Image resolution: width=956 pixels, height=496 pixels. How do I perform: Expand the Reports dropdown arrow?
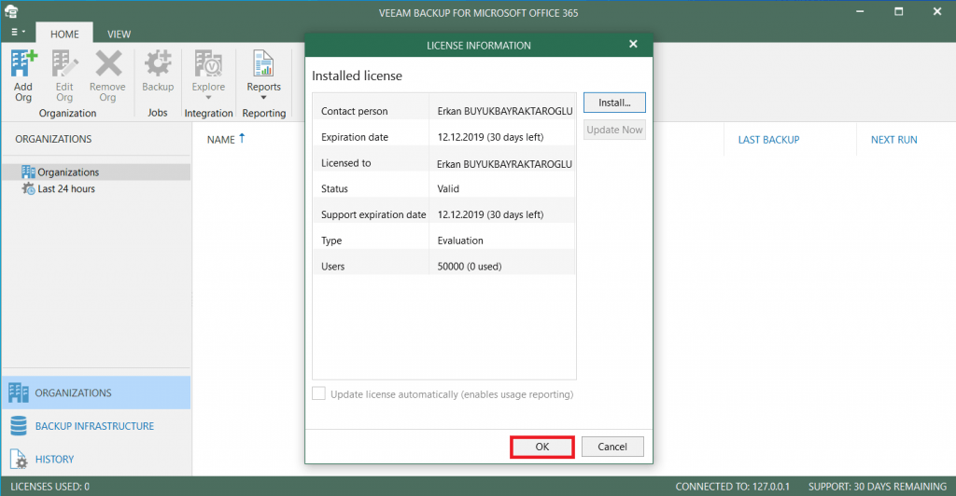pyautogui.click(x=263, y=98)
